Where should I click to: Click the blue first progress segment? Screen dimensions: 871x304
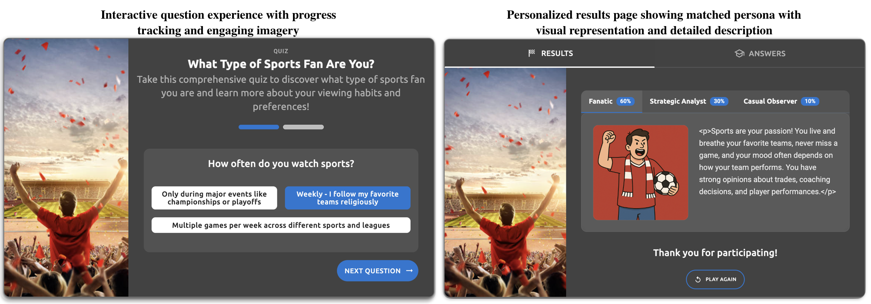pyautogui.click(x=259, y=127)
